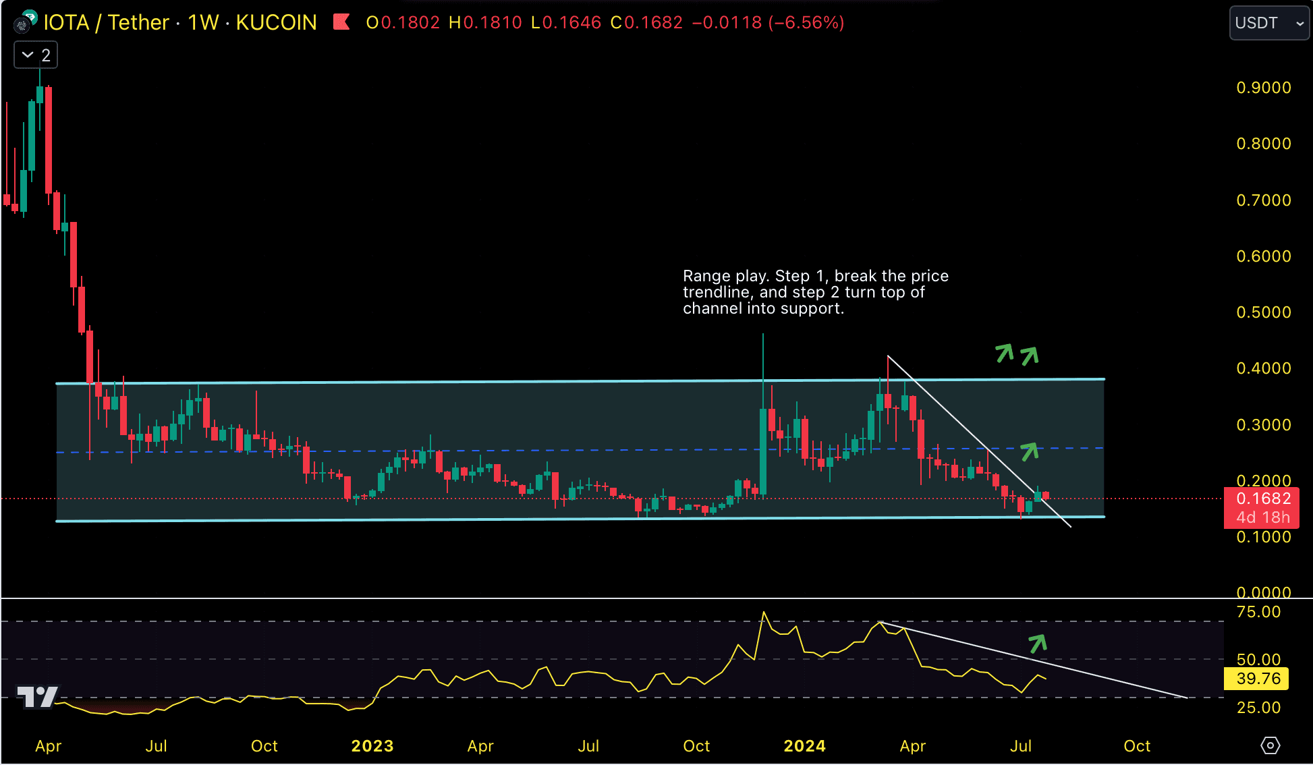Click the 2023 label on the time axis
The image size is (1313, 765).
[372, 746]
